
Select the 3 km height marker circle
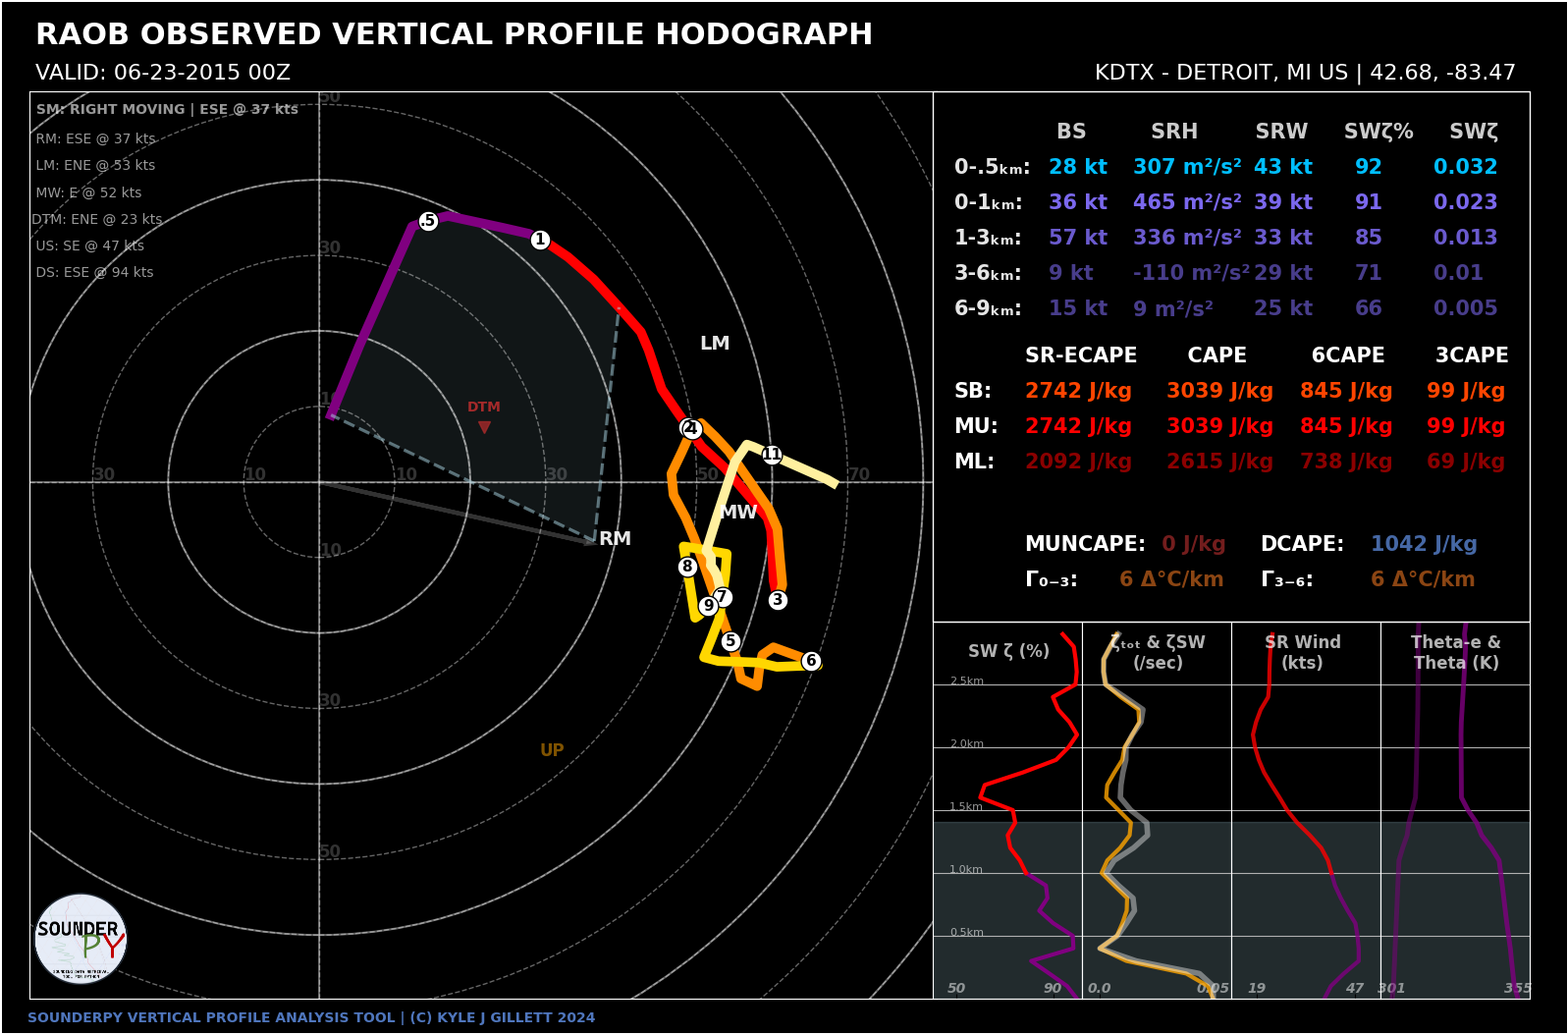(x=778, y=600)
